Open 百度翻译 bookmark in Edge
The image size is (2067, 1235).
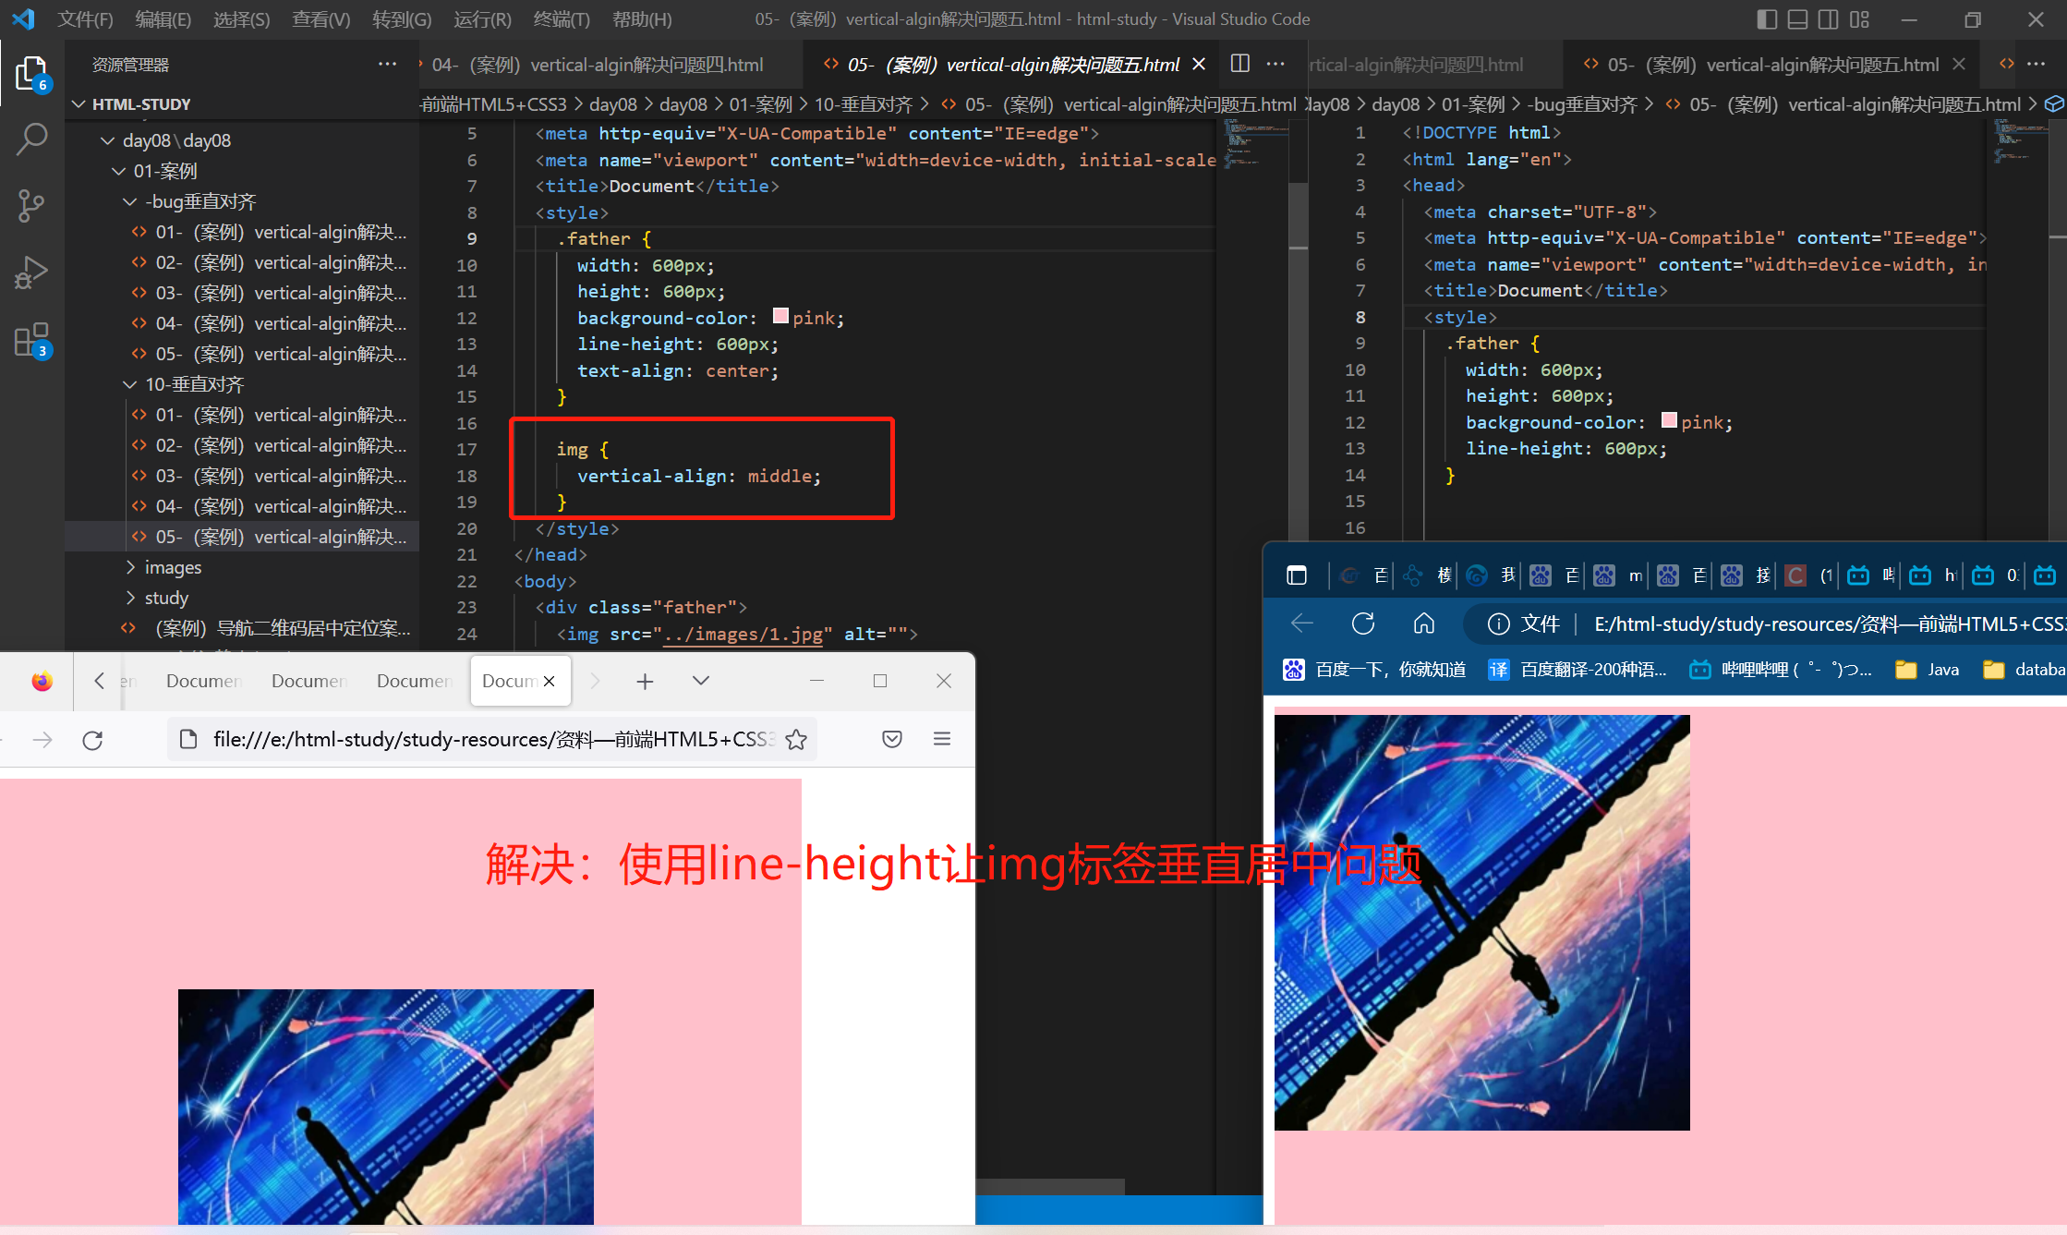coord(1578,670)
